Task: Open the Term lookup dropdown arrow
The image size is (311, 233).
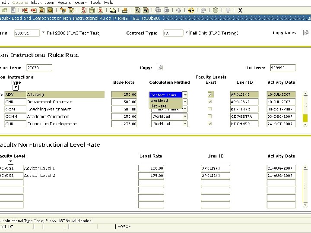Action: (x=44, y=33)
